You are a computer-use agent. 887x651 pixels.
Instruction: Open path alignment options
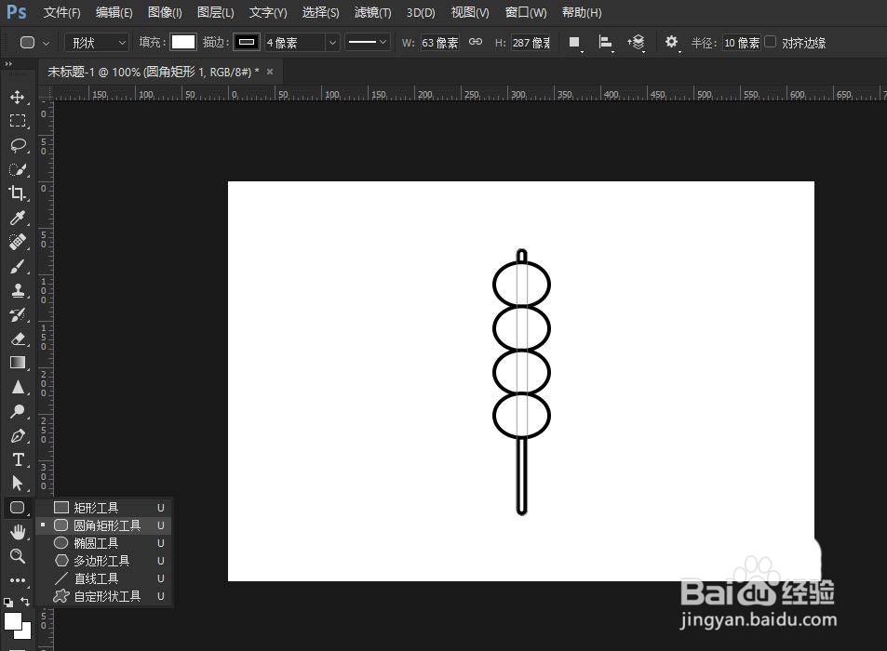[605, 43]
